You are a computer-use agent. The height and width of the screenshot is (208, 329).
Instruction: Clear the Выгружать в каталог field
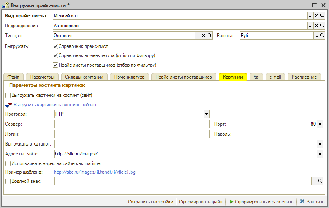point(319,144)
